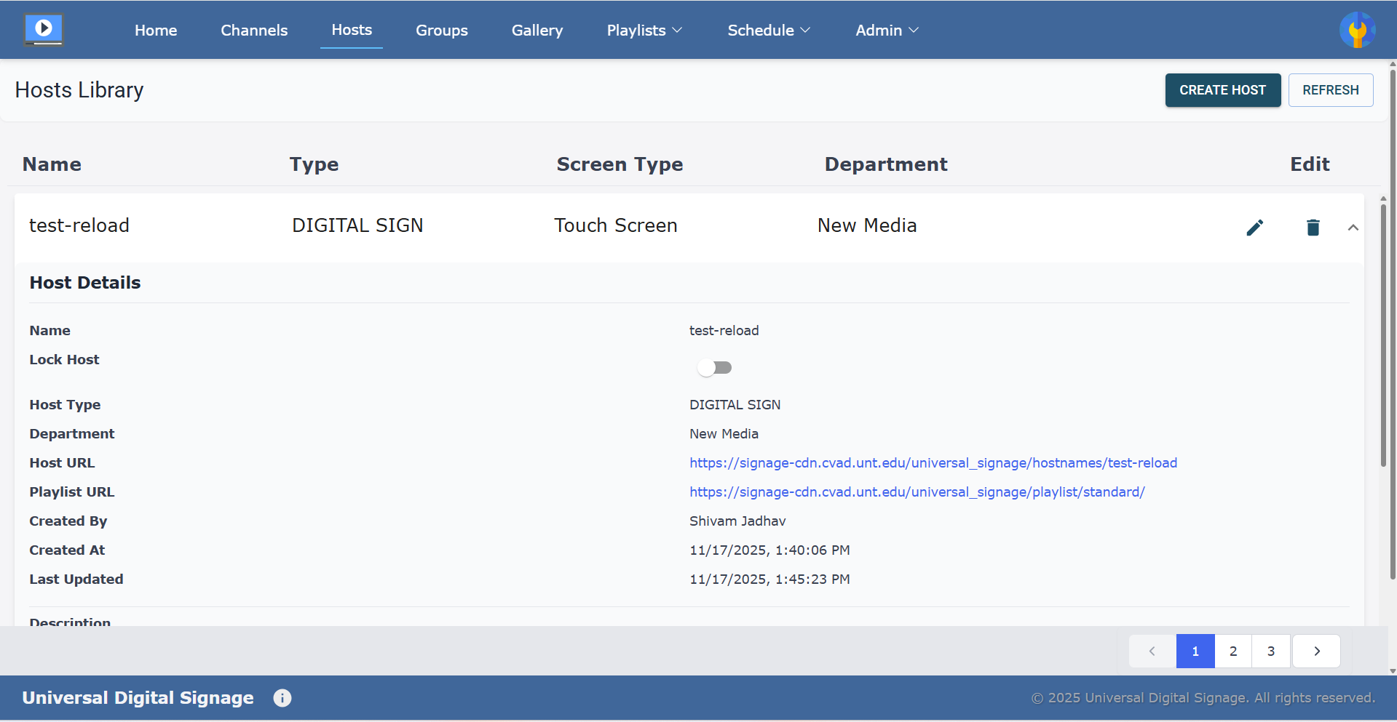The width and height of the screenshot is (1397, 722).
Task: Open the user avatar menu
Action: coord(1357,29)
